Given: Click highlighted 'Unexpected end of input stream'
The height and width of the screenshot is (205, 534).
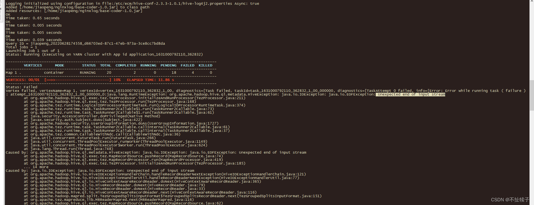Looking at the screenshot, I should pyautogui.click(x=410, y=94).
